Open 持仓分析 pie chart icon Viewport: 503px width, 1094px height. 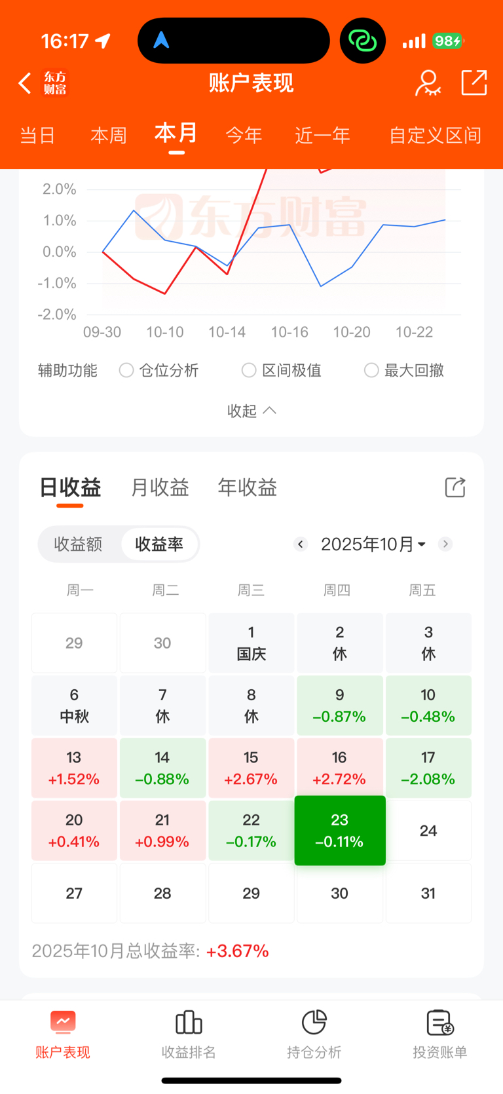[x=314, y=1022]
